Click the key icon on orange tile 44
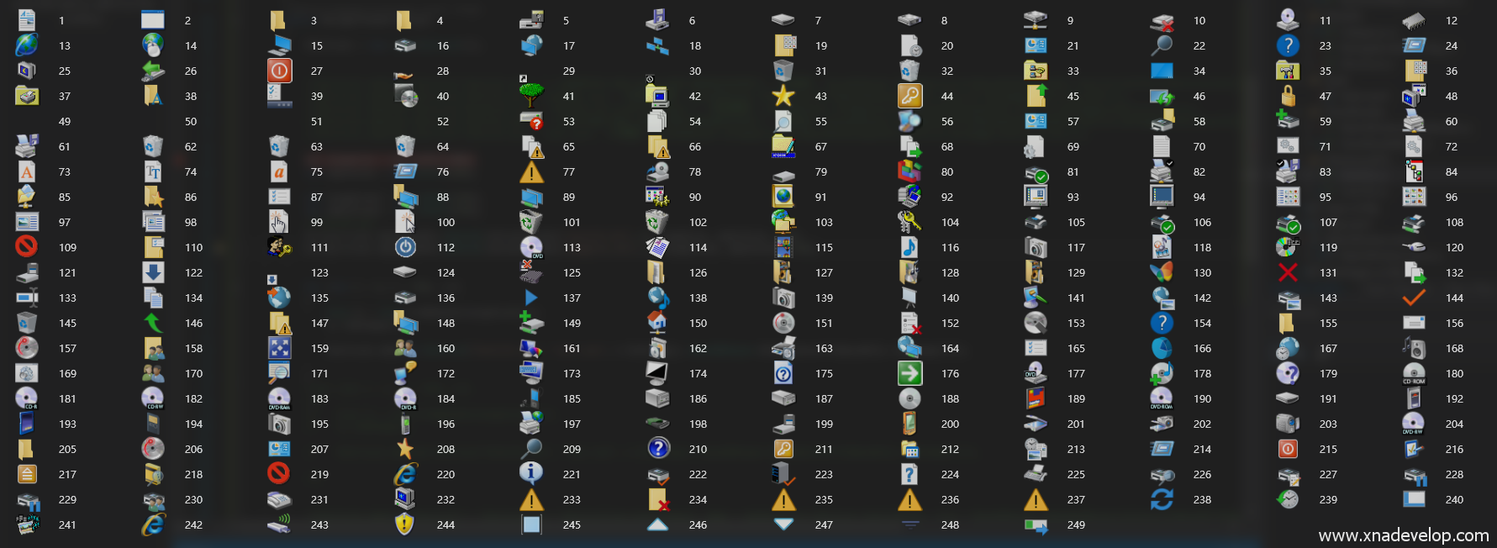 [909, 96]
